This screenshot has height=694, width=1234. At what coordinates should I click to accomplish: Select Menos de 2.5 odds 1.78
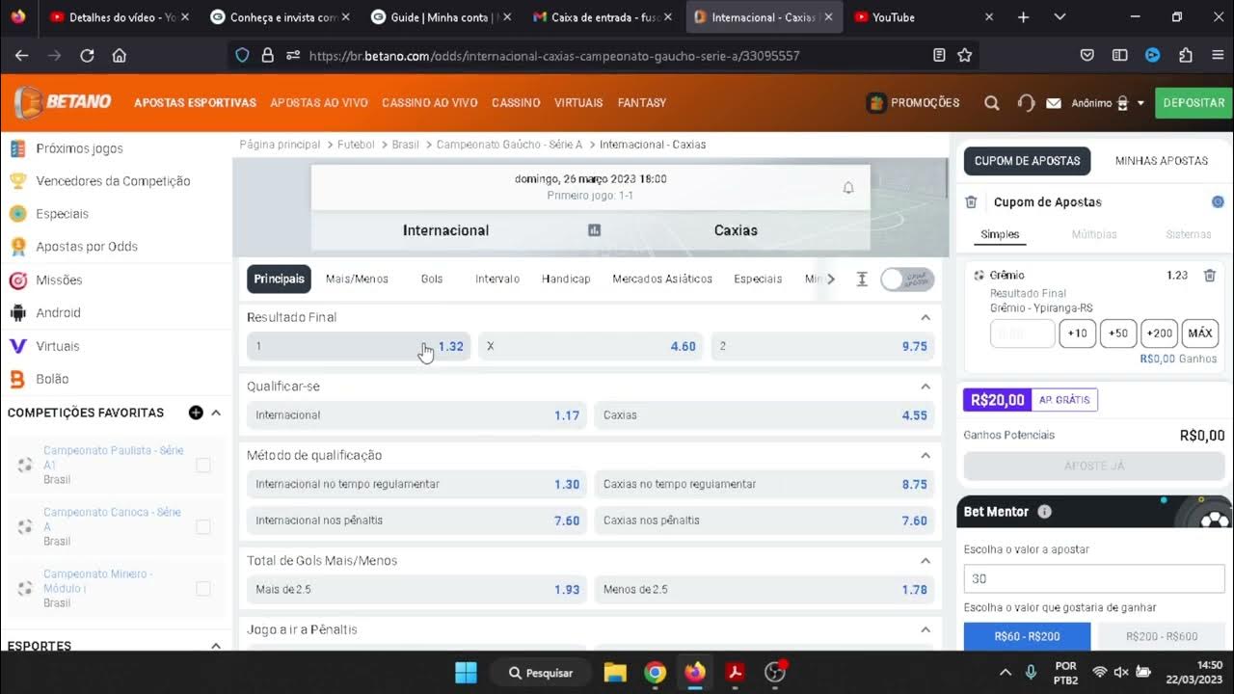click(x=765, y=589)
